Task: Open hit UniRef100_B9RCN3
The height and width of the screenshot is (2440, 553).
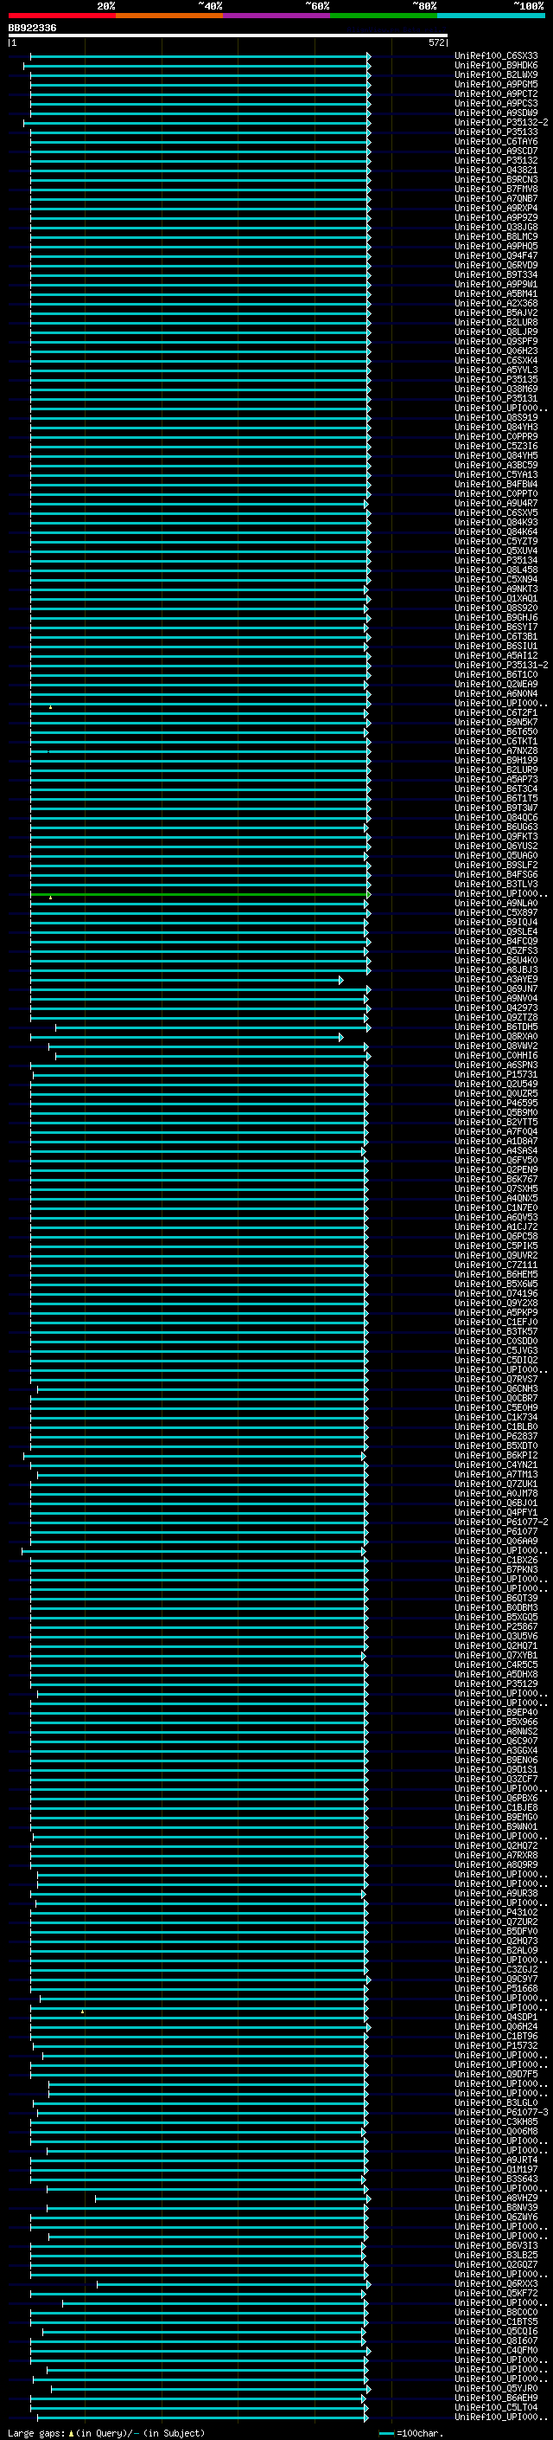Action: 495,180
